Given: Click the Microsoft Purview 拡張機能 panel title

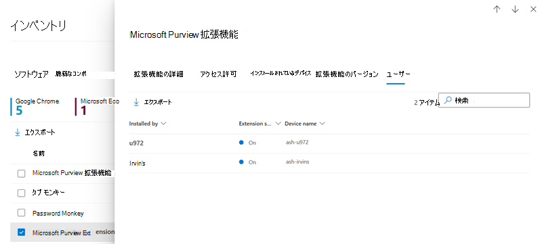Looking at the screenshot, I should (184, 34).
